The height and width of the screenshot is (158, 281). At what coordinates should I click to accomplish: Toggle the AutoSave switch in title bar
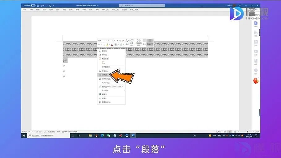[33, 6]
